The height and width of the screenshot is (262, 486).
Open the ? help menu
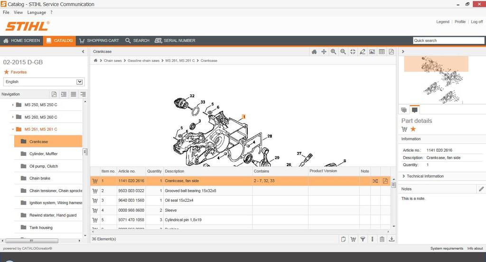51,12
